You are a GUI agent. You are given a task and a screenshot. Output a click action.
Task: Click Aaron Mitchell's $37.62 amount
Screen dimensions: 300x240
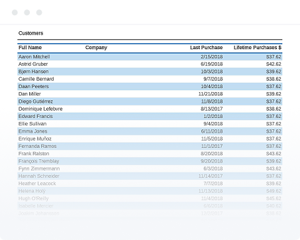tap(274, 57)
